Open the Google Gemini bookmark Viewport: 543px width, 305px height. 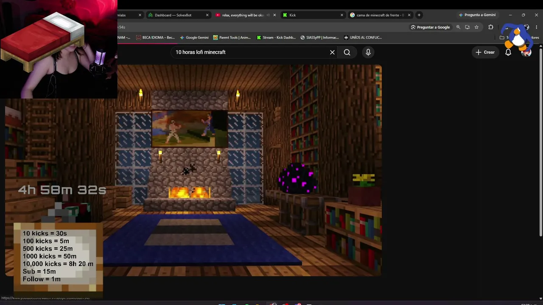pyautogui.click(x=194, y=37)
